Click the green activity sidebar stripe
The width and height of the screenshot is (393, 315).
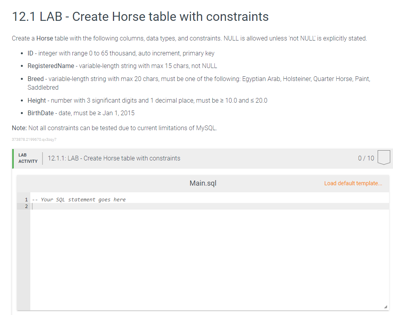click(x=14, y=158)
